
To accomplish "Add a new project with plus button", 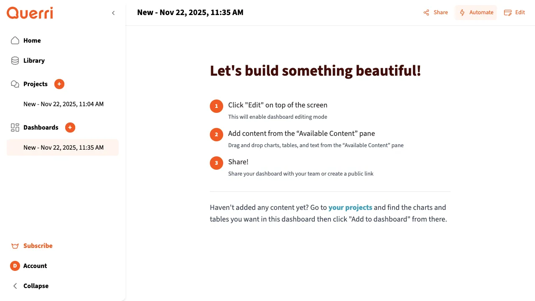I will pyautogui.click(x=59, y=84).
